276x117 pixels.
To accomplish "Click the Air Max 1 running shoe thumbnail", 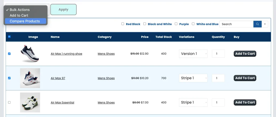I will tap(30, 54).
